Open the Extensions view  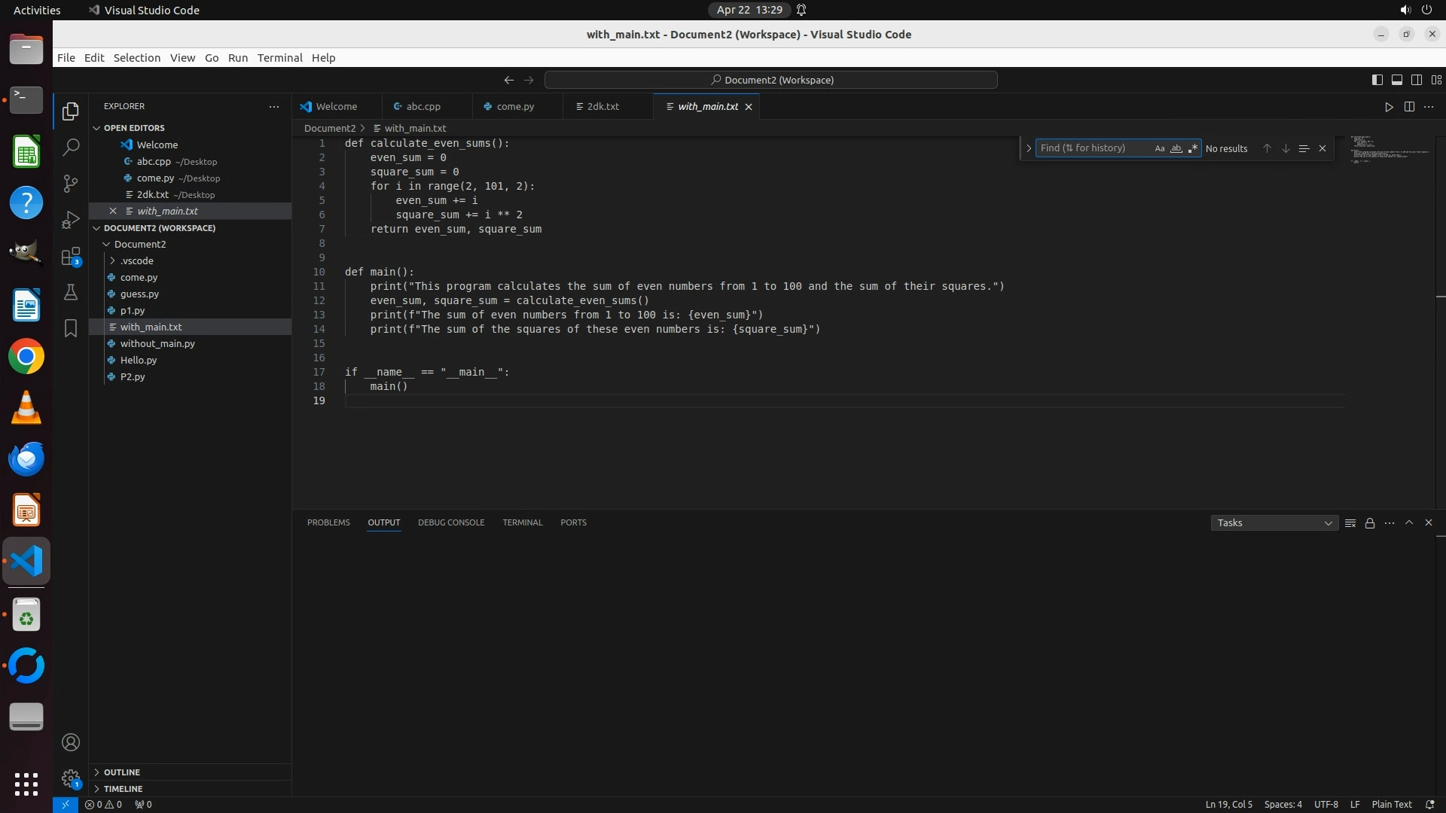pyautogui.click(x=71, y=257)
